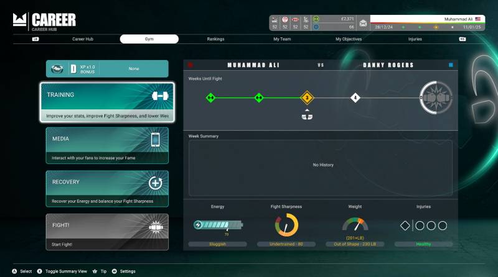The width and height of the screenshot is (498, 277).
Task: Click the 'Week Summary' heading
Action: coord(204,136)
